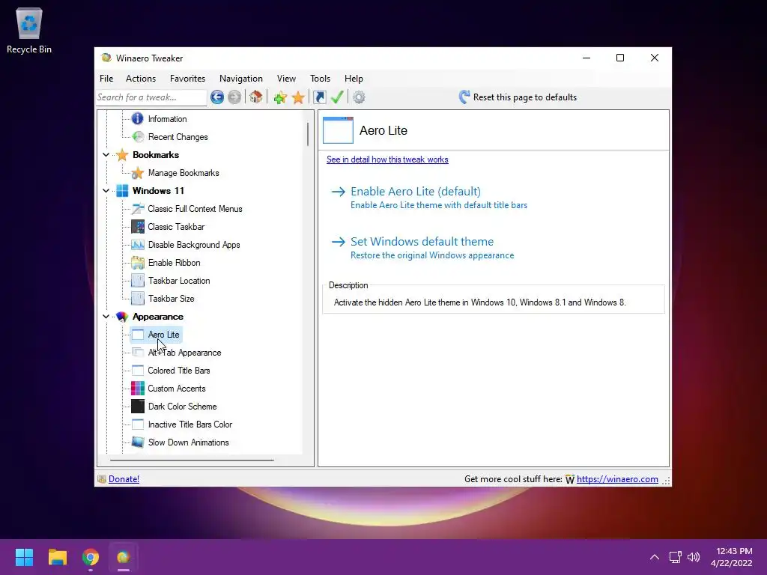This screenshot has width=767, height=575.
Task: Click the Taskbar Size icon
Action: coord(138,299)
